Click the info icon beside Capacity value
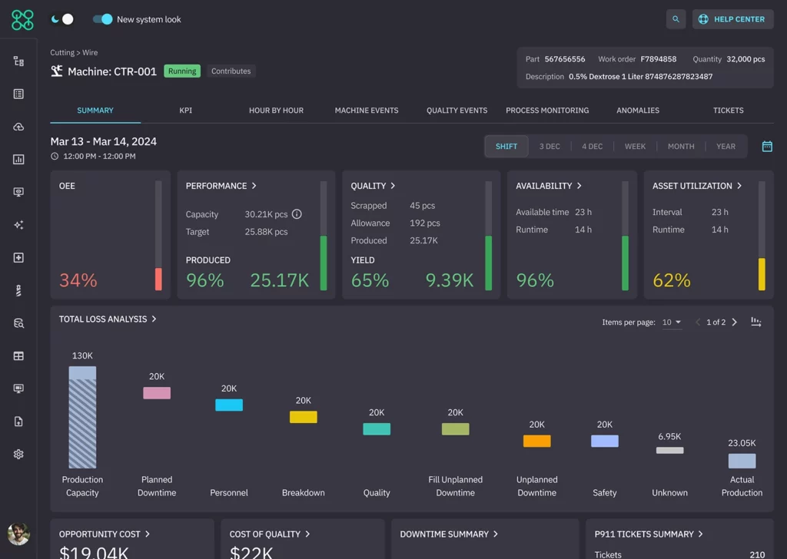 [297, 214]
